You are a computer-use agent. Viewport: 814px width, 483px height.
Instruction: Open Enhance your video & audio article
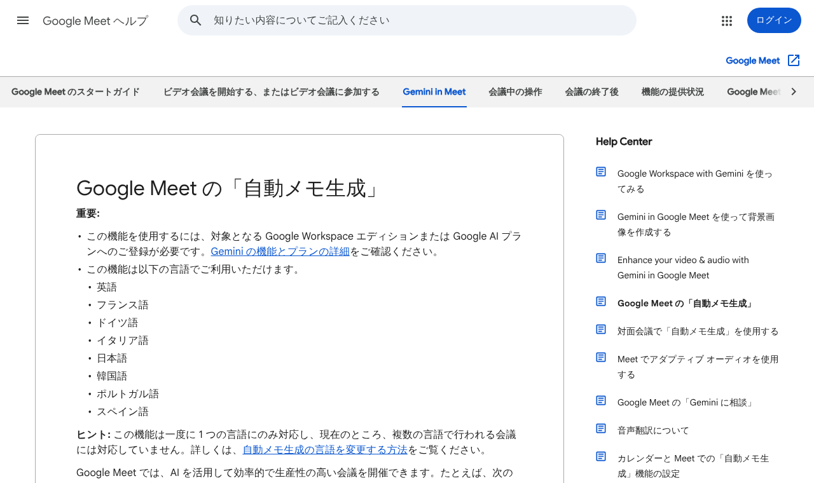[683, 268]
